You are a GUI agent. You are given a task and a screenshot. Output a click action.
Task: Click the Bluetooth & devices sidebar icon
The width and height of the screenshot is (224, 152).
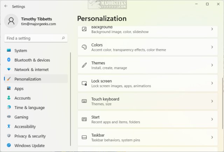pyautogui.click(x=9, y=60)
